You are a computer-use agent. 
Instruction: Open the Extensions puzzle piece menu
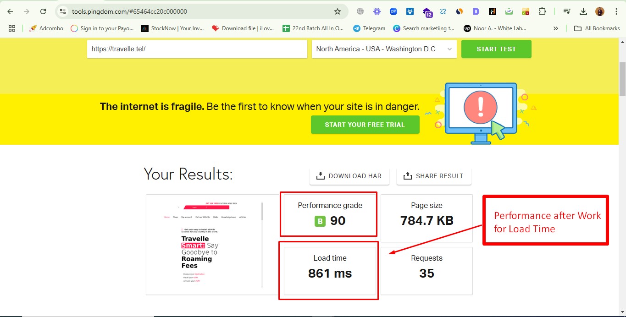pyautogui.click(x=542, y=11)
